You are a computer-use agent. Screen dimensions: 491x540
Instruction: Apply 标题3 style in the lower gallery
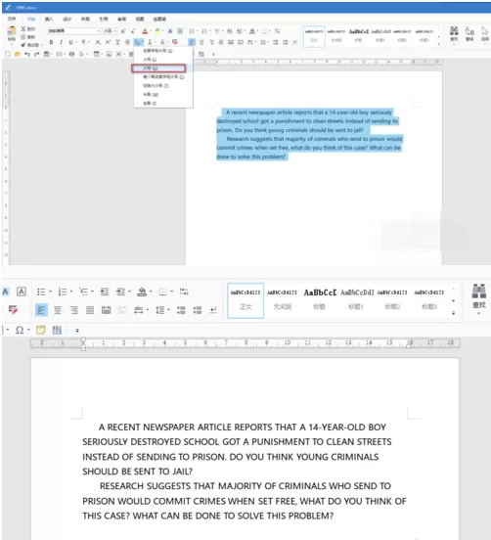429,300
